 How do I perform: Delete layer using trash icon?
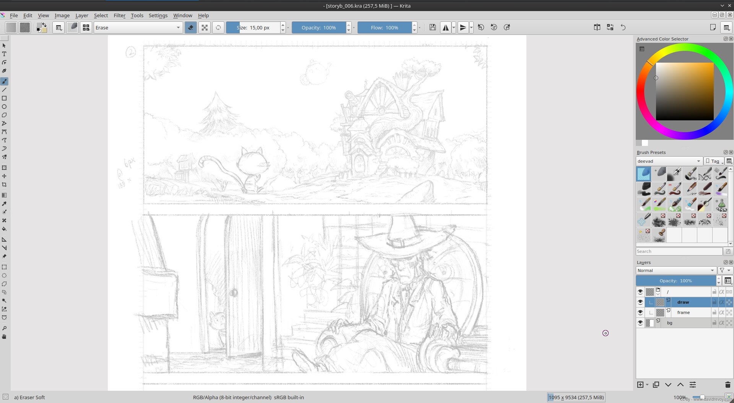(x=728, y=385)
